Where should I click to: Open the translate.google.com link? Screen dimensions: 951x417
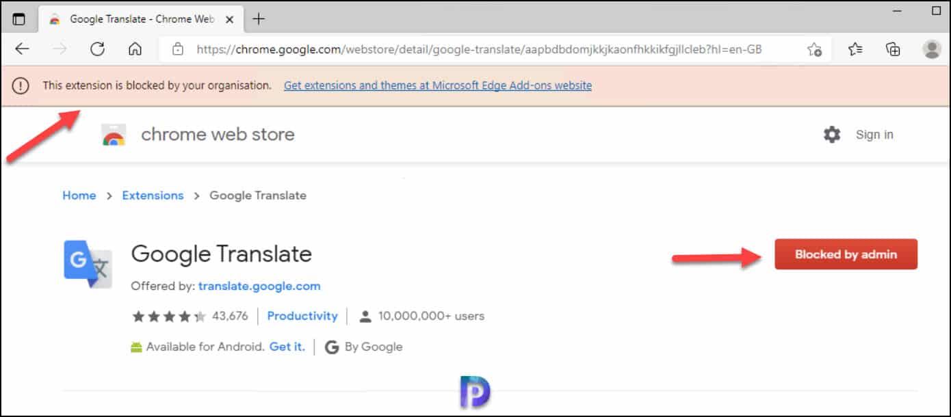tap(259, 286)
